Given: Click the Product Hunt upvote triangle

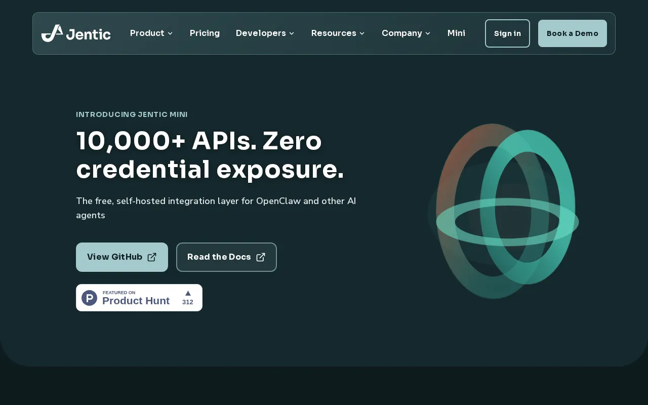Looking at the screenshot, I should pyautogui.click(x=188, y=293).
